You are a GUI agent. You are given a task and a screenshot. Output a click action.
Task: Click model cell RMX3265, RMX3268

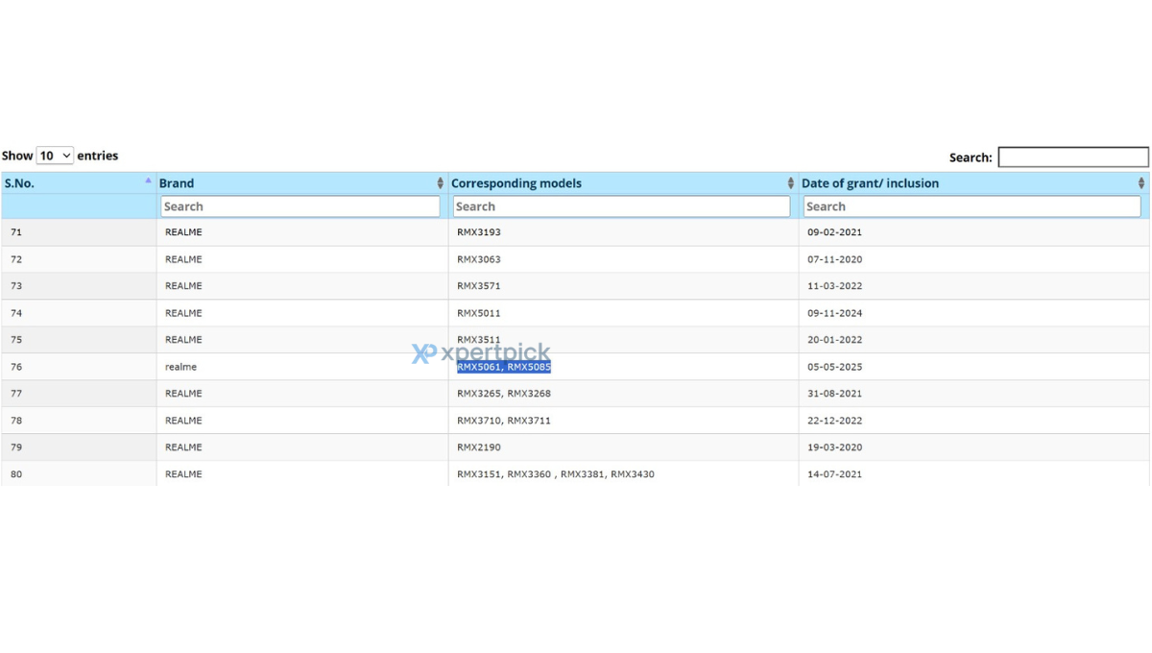[x=504, y=394]
